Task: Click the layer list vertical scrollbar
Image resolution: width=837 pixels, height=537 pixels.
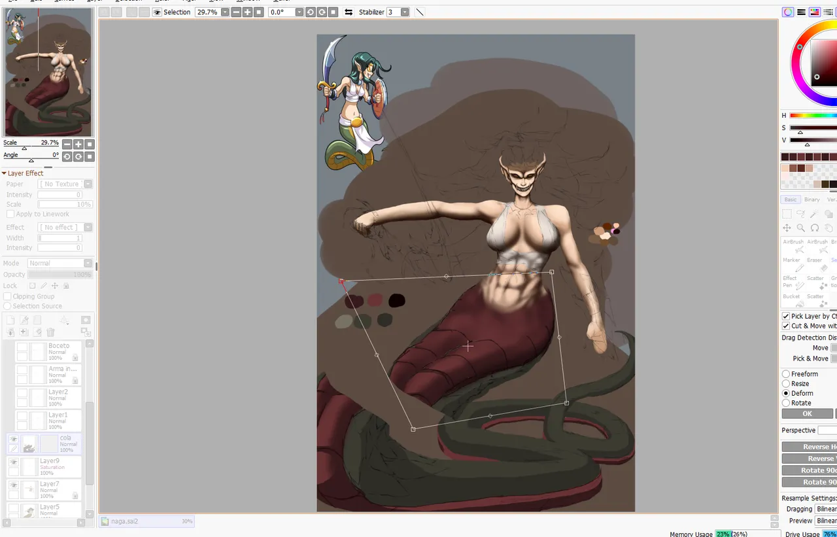Action: point(90,430)
